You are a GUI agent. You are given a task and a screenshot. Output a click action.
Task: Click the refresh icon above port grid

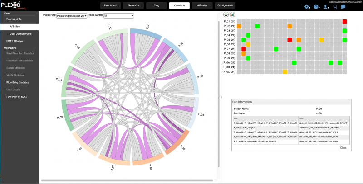226,15
